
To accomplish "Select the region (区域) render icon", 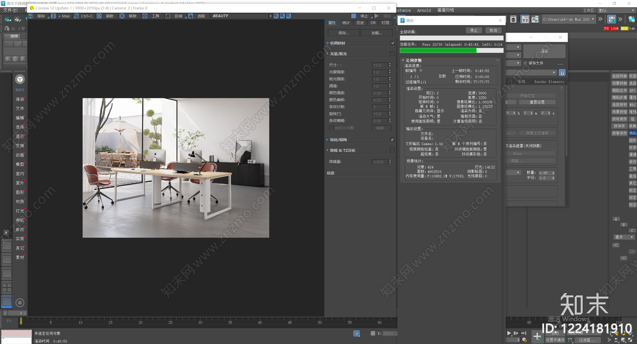I will (168, 16).
